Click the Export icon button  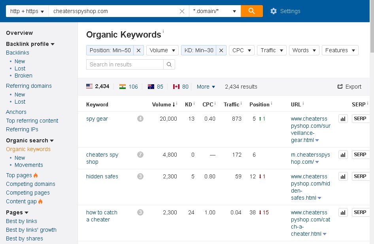[349, 87]
